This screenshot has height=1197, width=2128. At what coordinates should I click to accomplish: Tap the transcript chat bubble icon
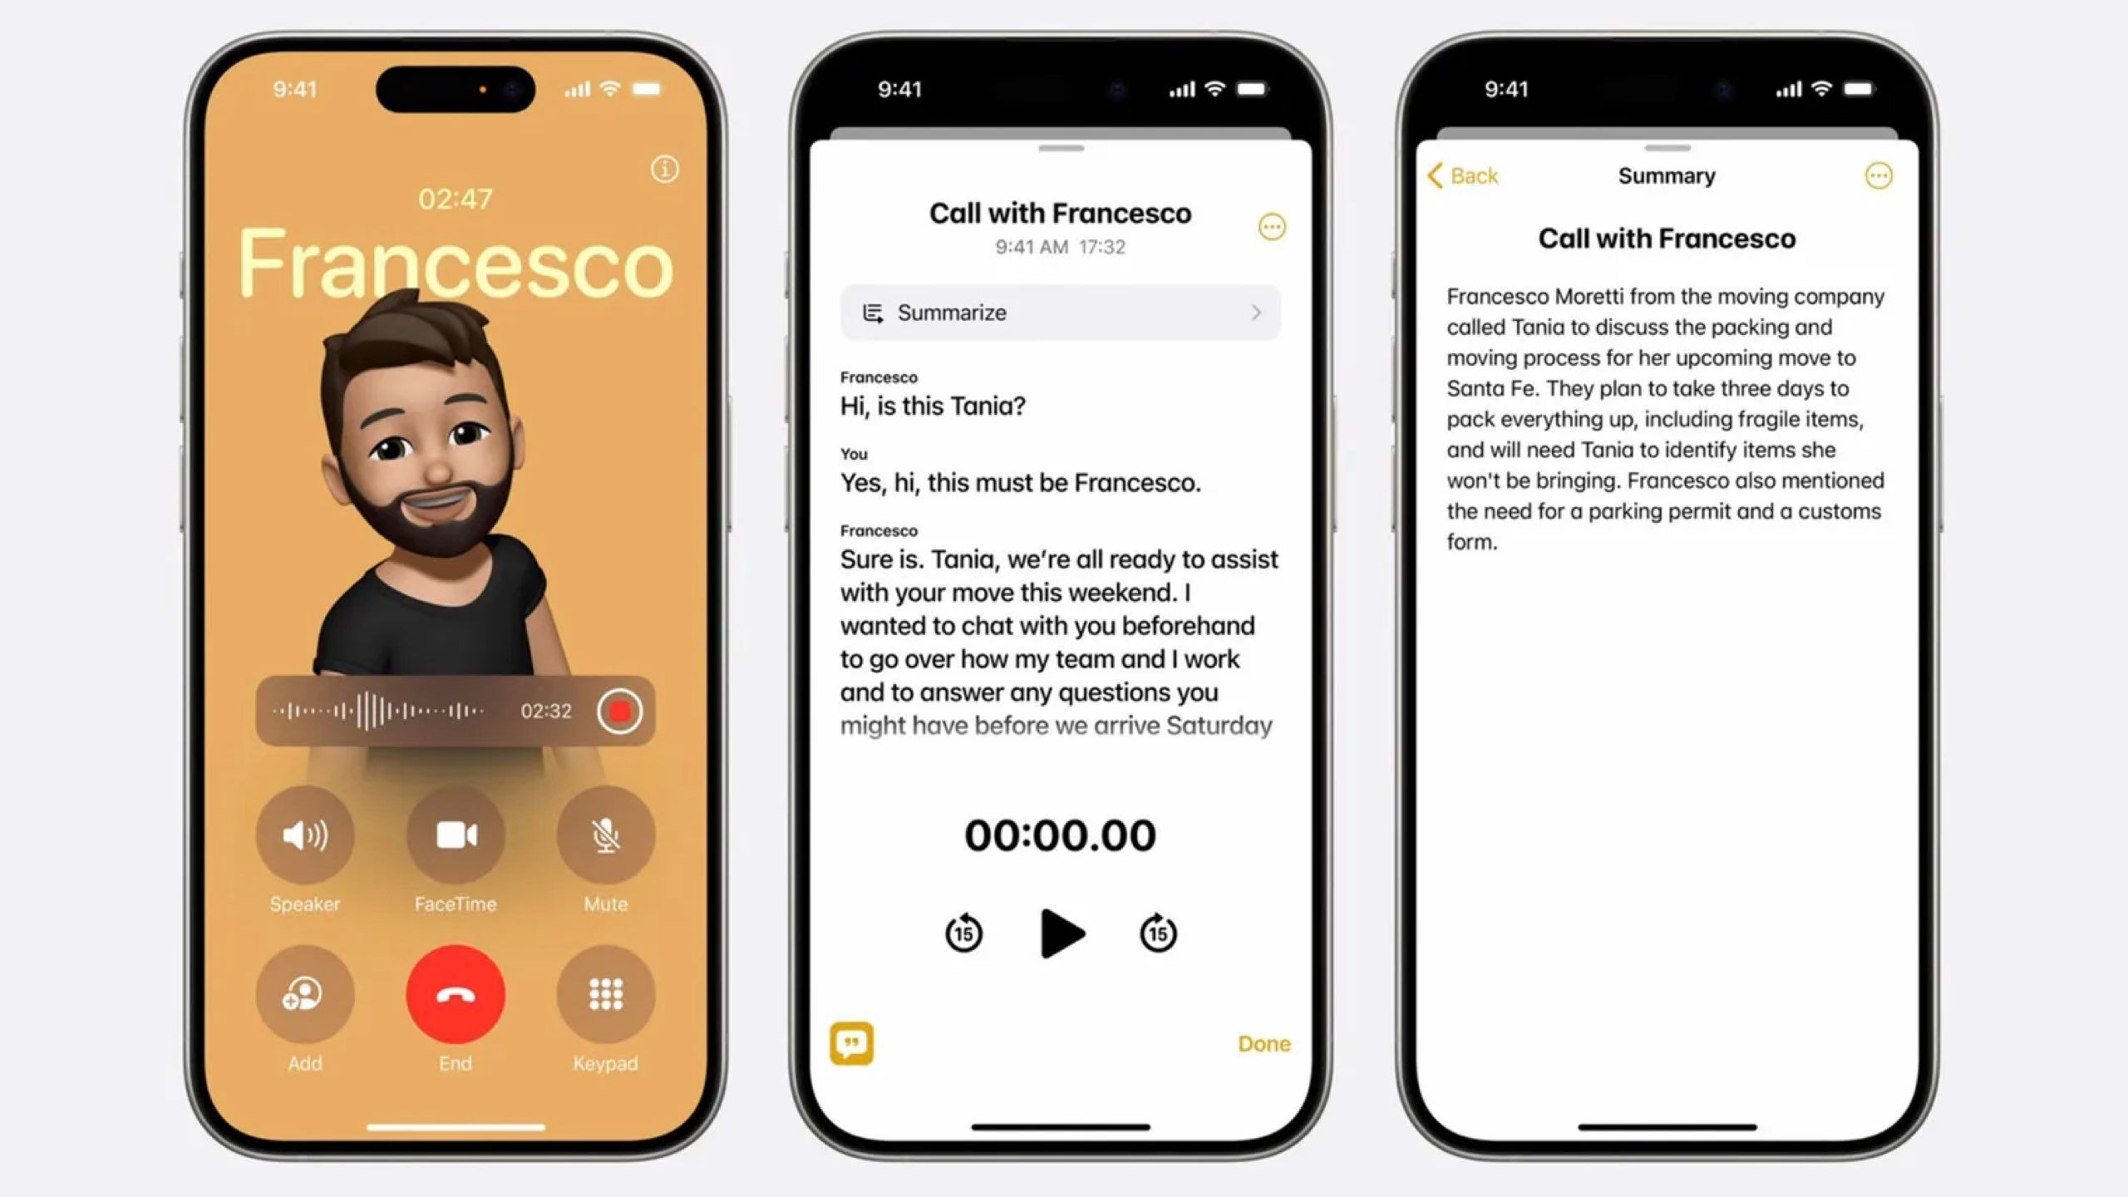click(854, 1042)
